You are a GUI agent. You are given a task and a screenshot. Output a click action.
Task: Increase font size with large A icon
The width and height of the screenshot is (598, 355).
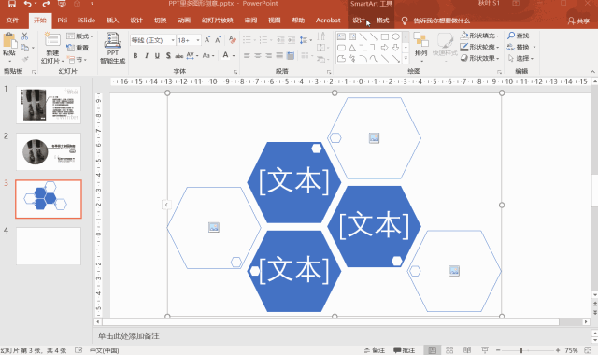[x=207, y=40]
